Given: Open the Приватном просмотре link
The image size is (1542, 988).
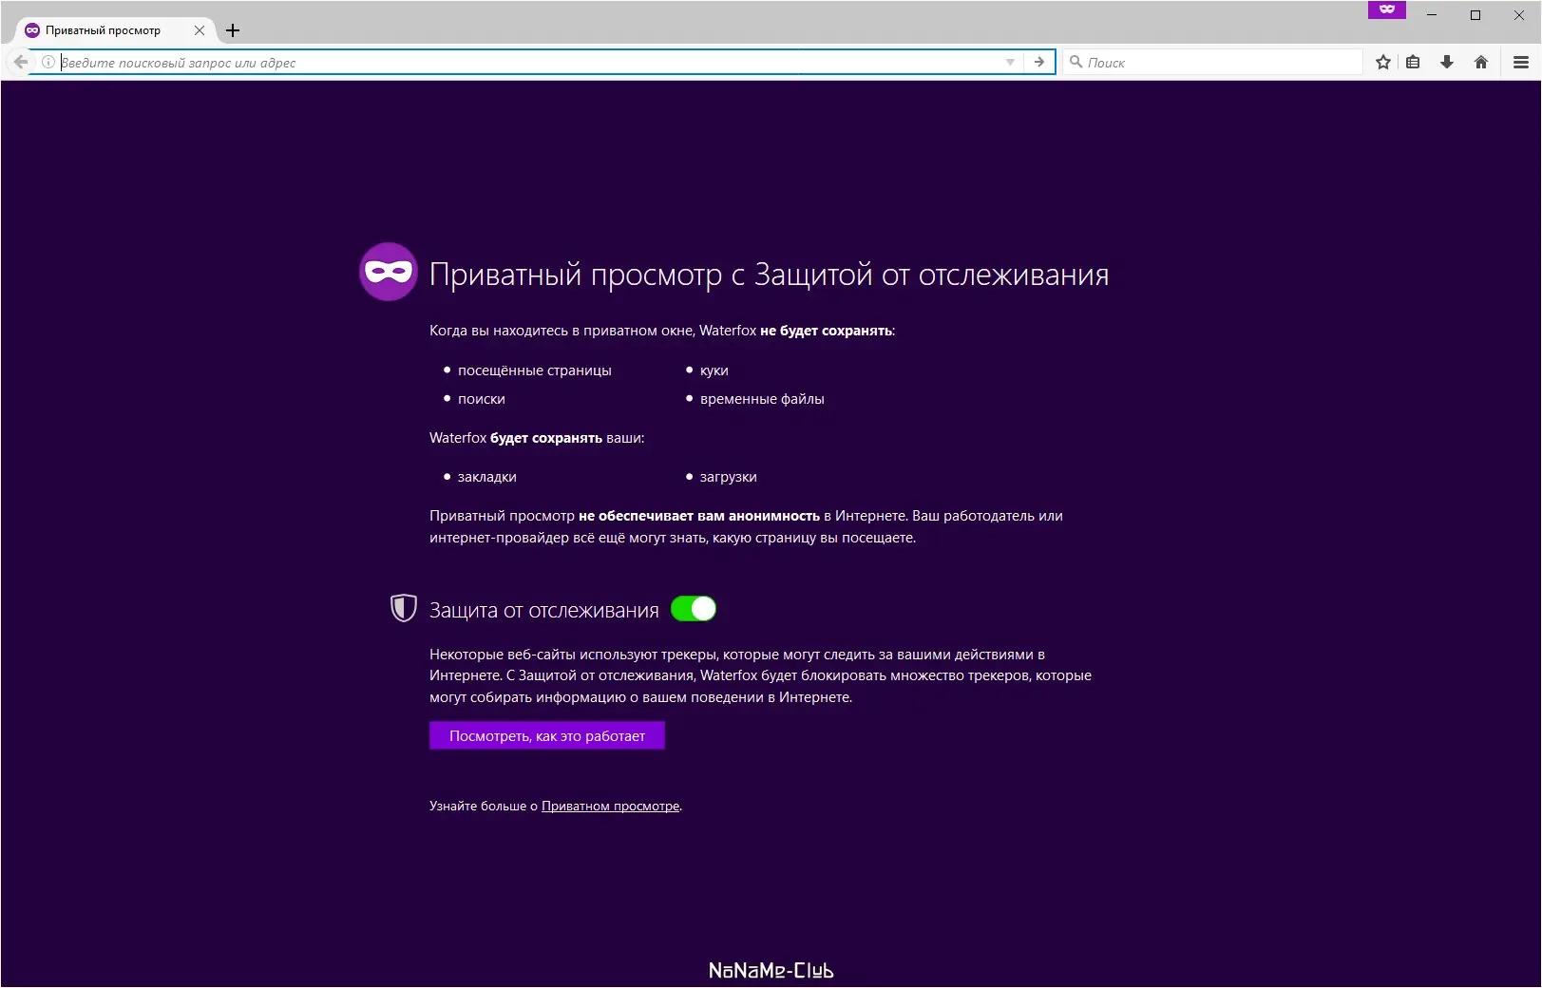Looking at the screenshot, I should tap(611, 807).
